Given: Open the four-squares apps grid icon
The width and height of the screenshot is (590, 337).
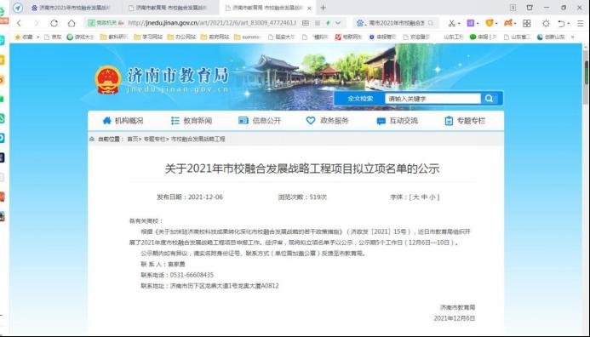Looking at the screenshot, I should [527, 23].
